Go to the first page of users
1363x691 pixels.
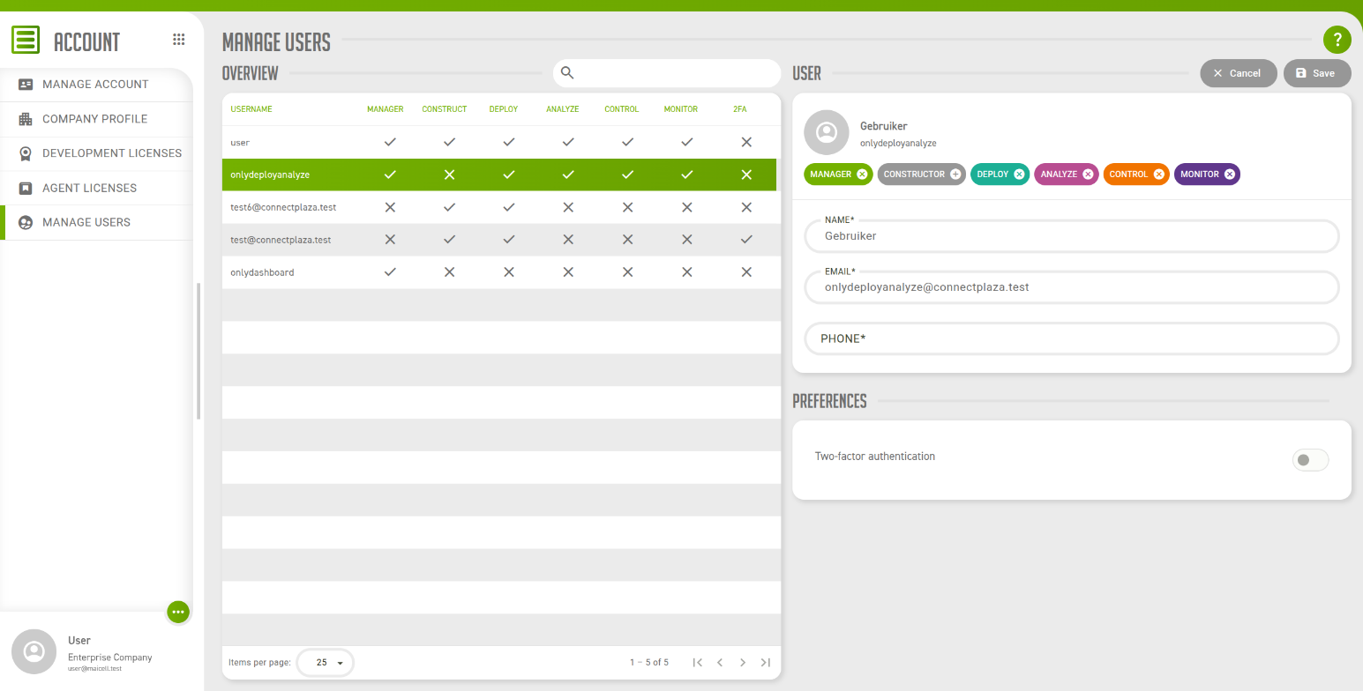[698, 662]
